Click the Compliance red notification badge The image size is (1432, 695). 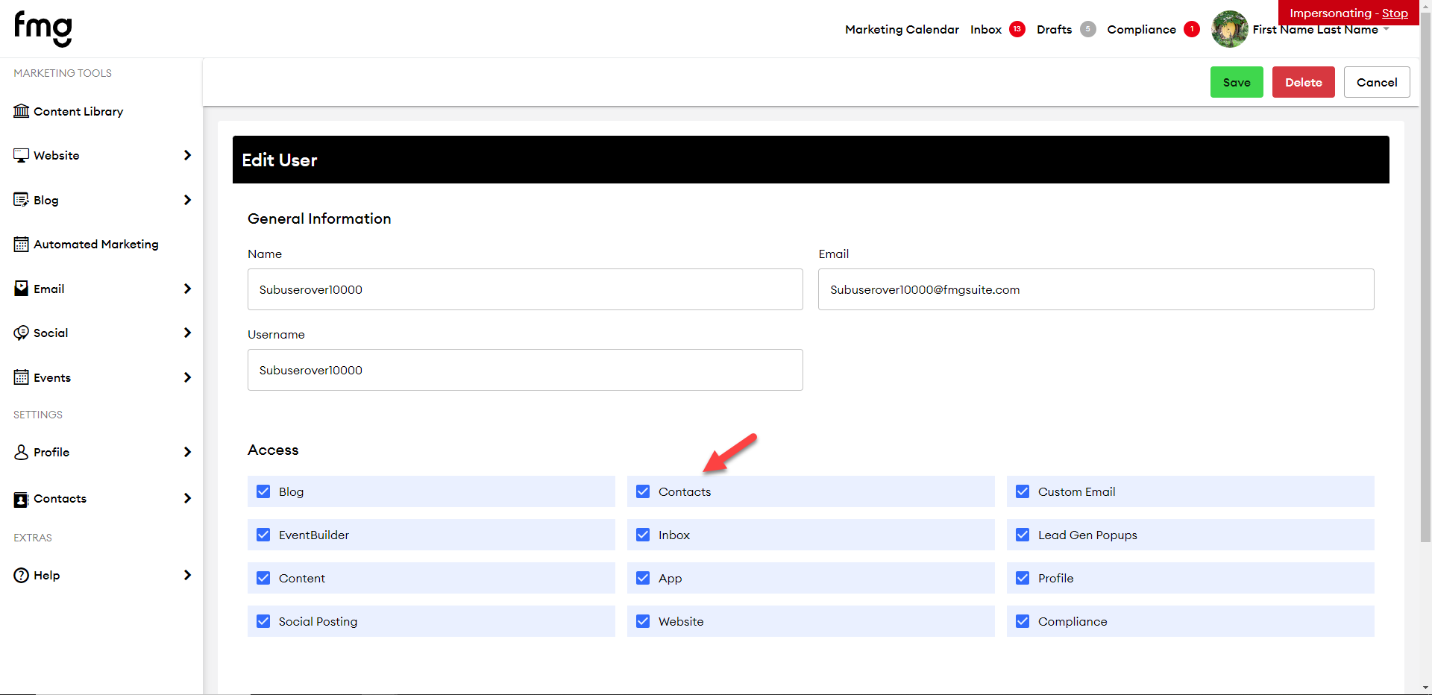1192,29
